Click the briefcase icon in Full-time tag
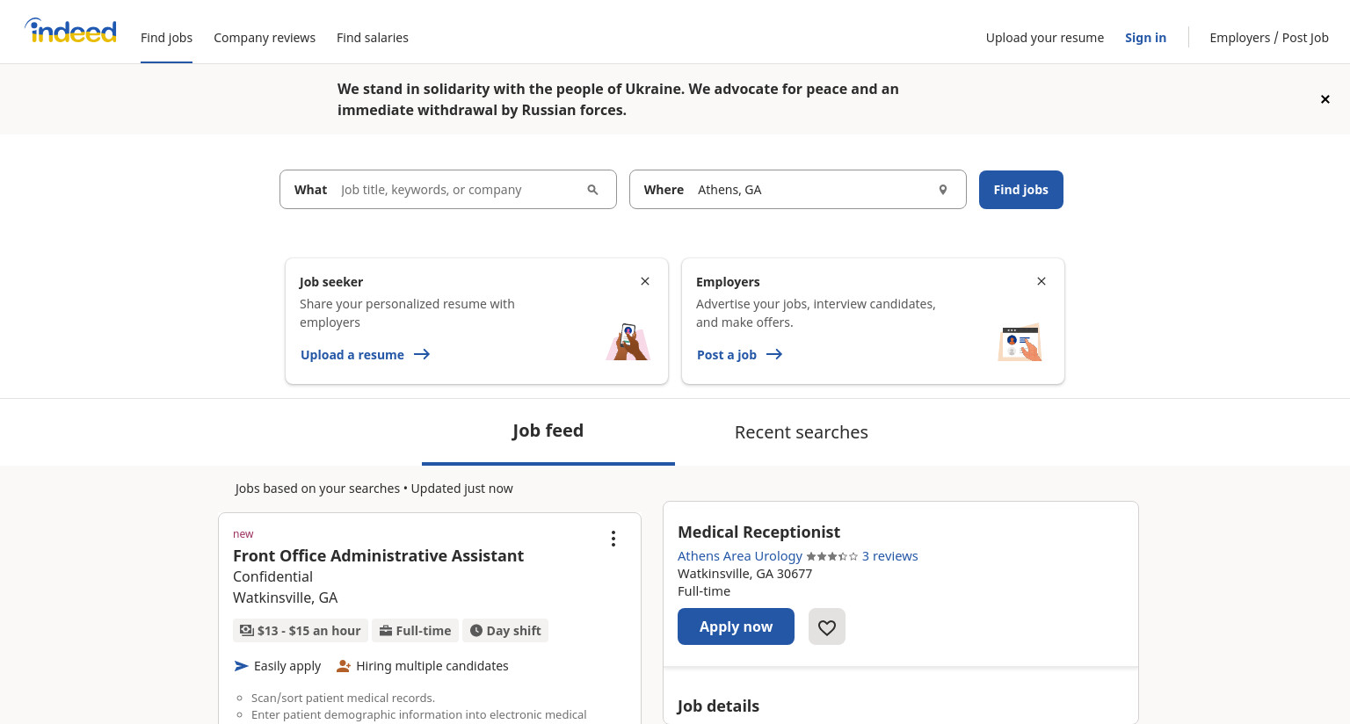 tap(386, 630)
